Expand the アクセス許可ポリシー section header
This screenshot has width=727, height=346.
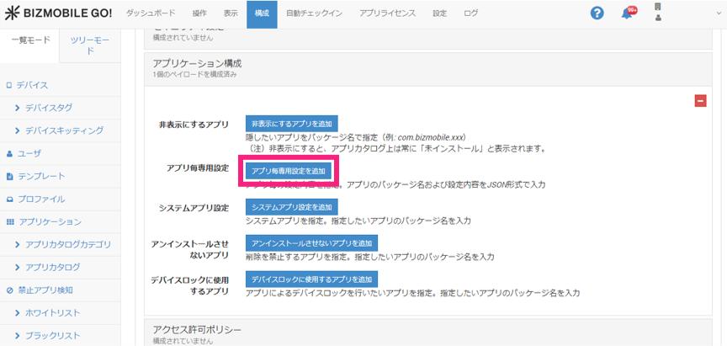point(197,328)
